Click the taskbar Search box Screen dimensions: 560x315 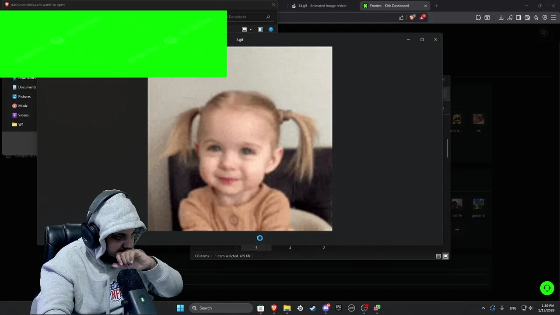(x=220, y=308)
